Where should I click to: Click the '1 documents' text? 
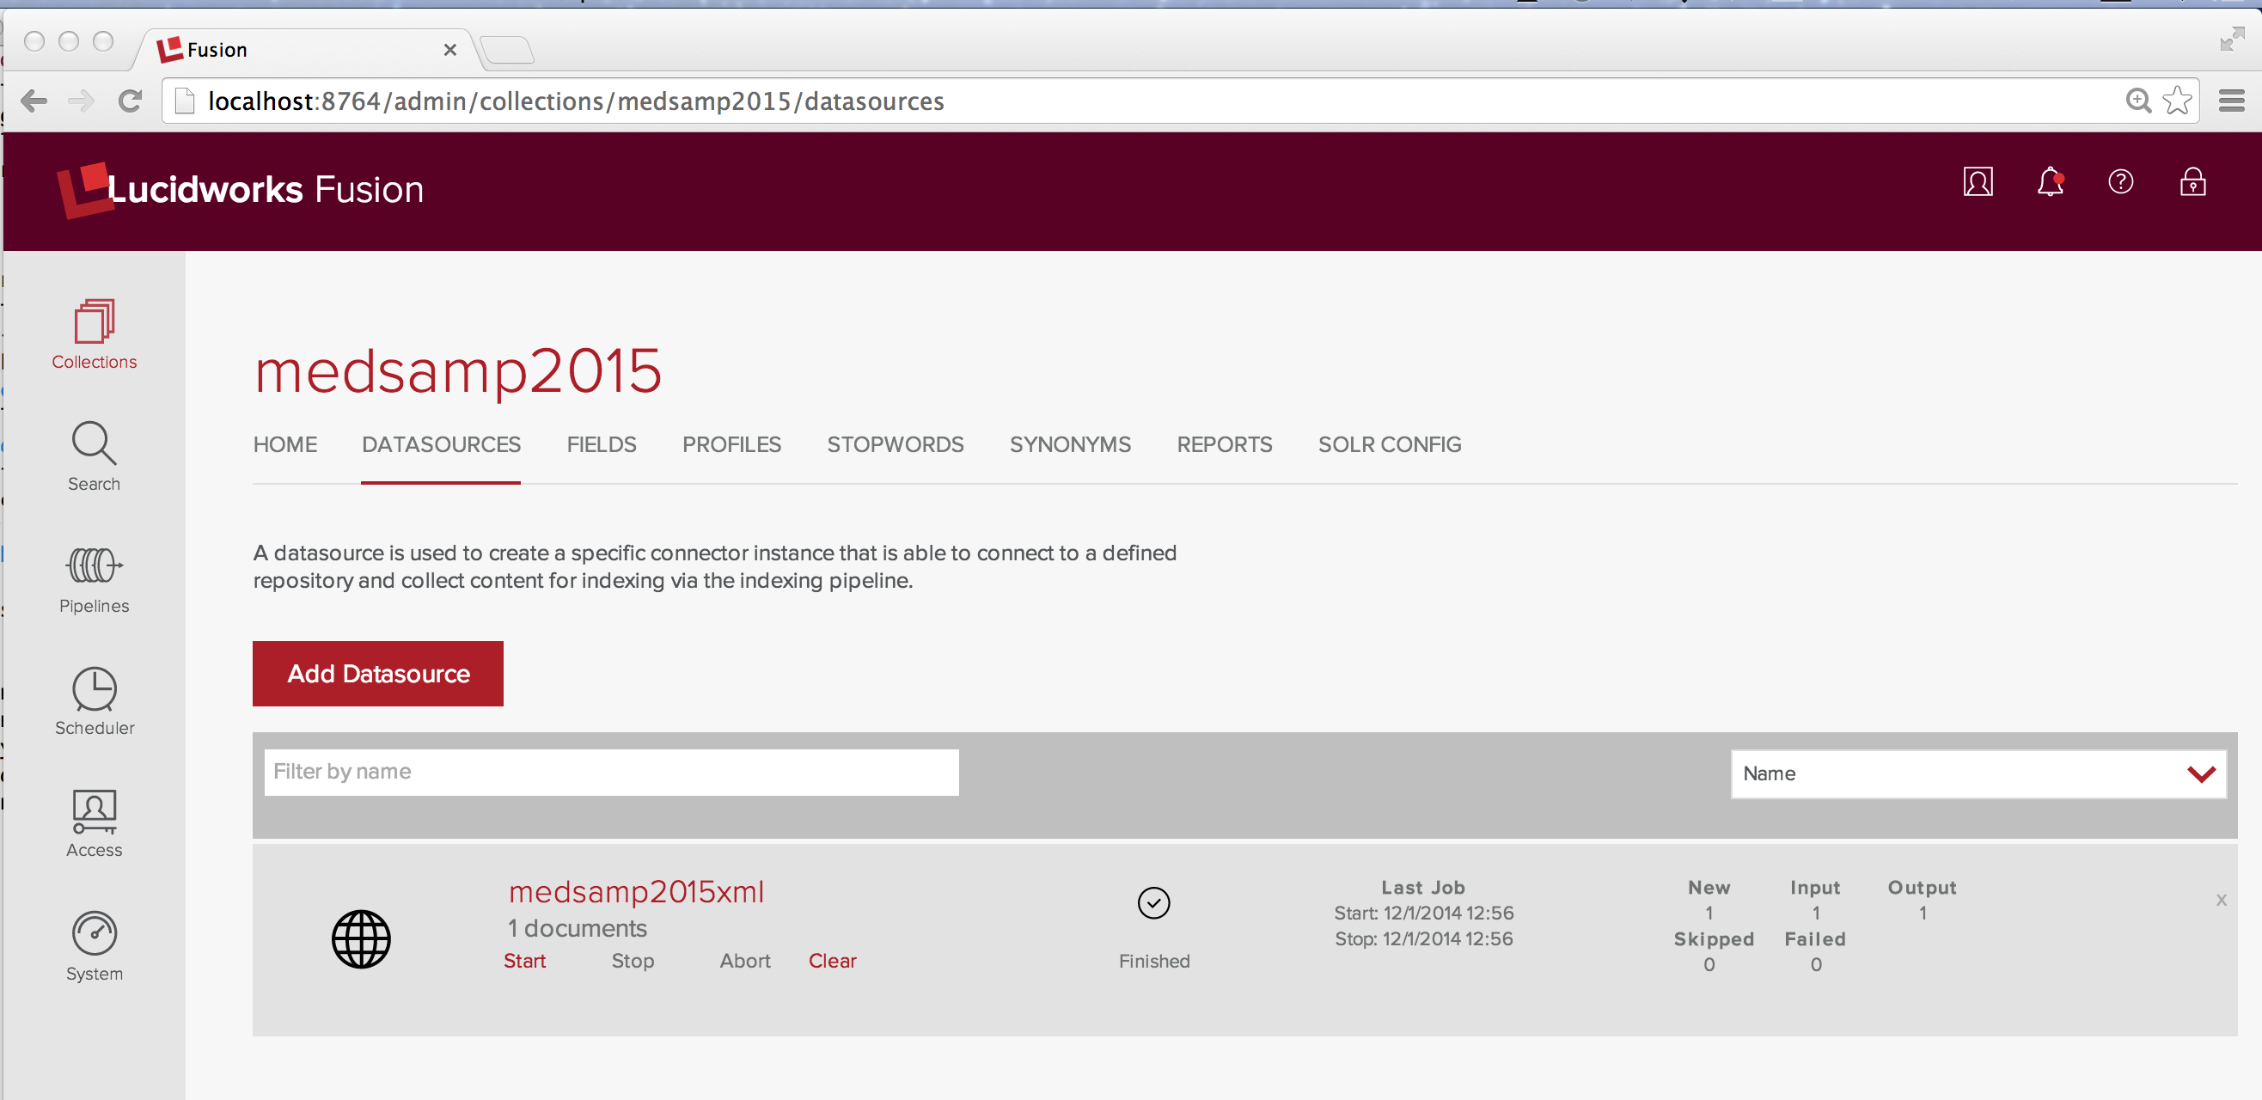pyautogui.click(x=577, y=928)
